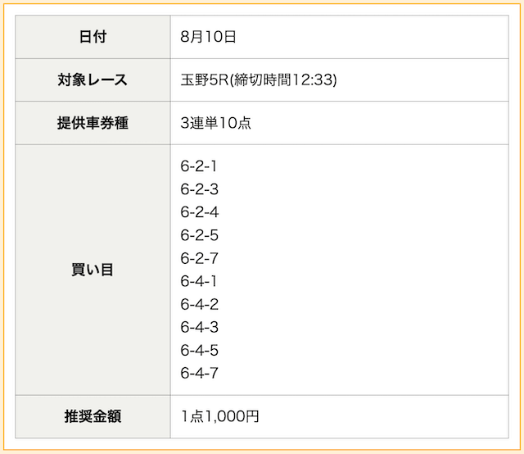
Task: Select the 6-2-5 combination line
Action: [200, 235]
